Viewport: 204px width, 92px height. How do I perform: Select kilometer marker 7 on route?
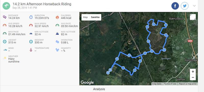pos(165,25)
